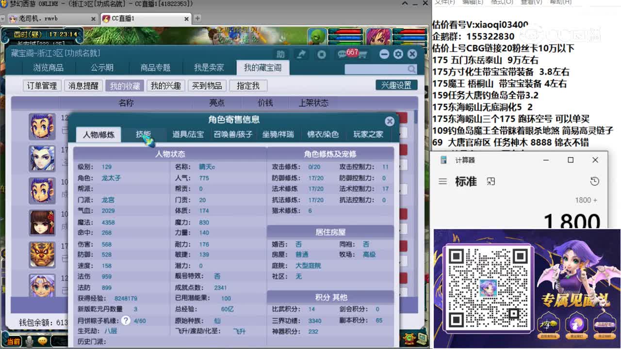Click the microphone icon in bottom game bar
The image size is (621, 349).
pyautogui.click(x=30, y=341)
